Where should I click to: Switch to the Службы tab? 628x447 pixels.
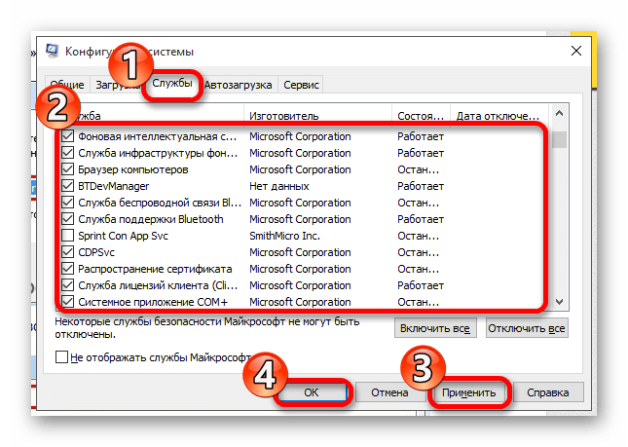pyautogui.click(x=172, y=84)
